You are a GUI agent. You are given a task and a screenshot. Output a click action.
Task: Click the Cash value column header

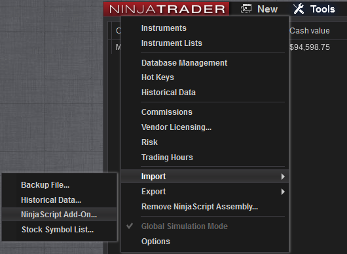(x=310, y=31)
